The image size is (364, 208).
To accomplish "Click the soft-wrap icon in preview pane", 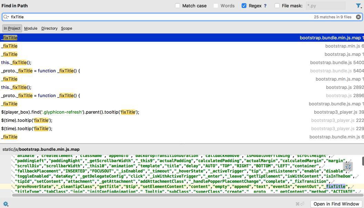I will point(348,167).
